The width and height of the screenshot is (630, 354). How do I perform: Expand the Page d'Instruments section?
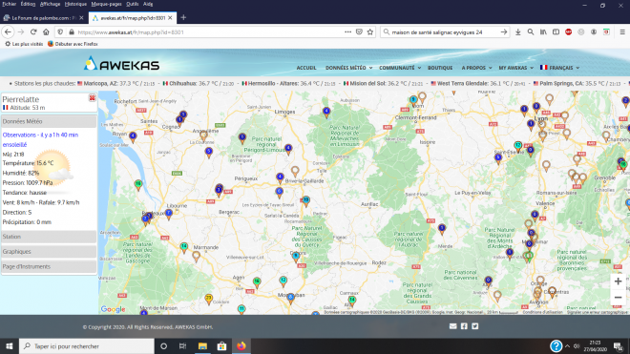pos(49,266)
